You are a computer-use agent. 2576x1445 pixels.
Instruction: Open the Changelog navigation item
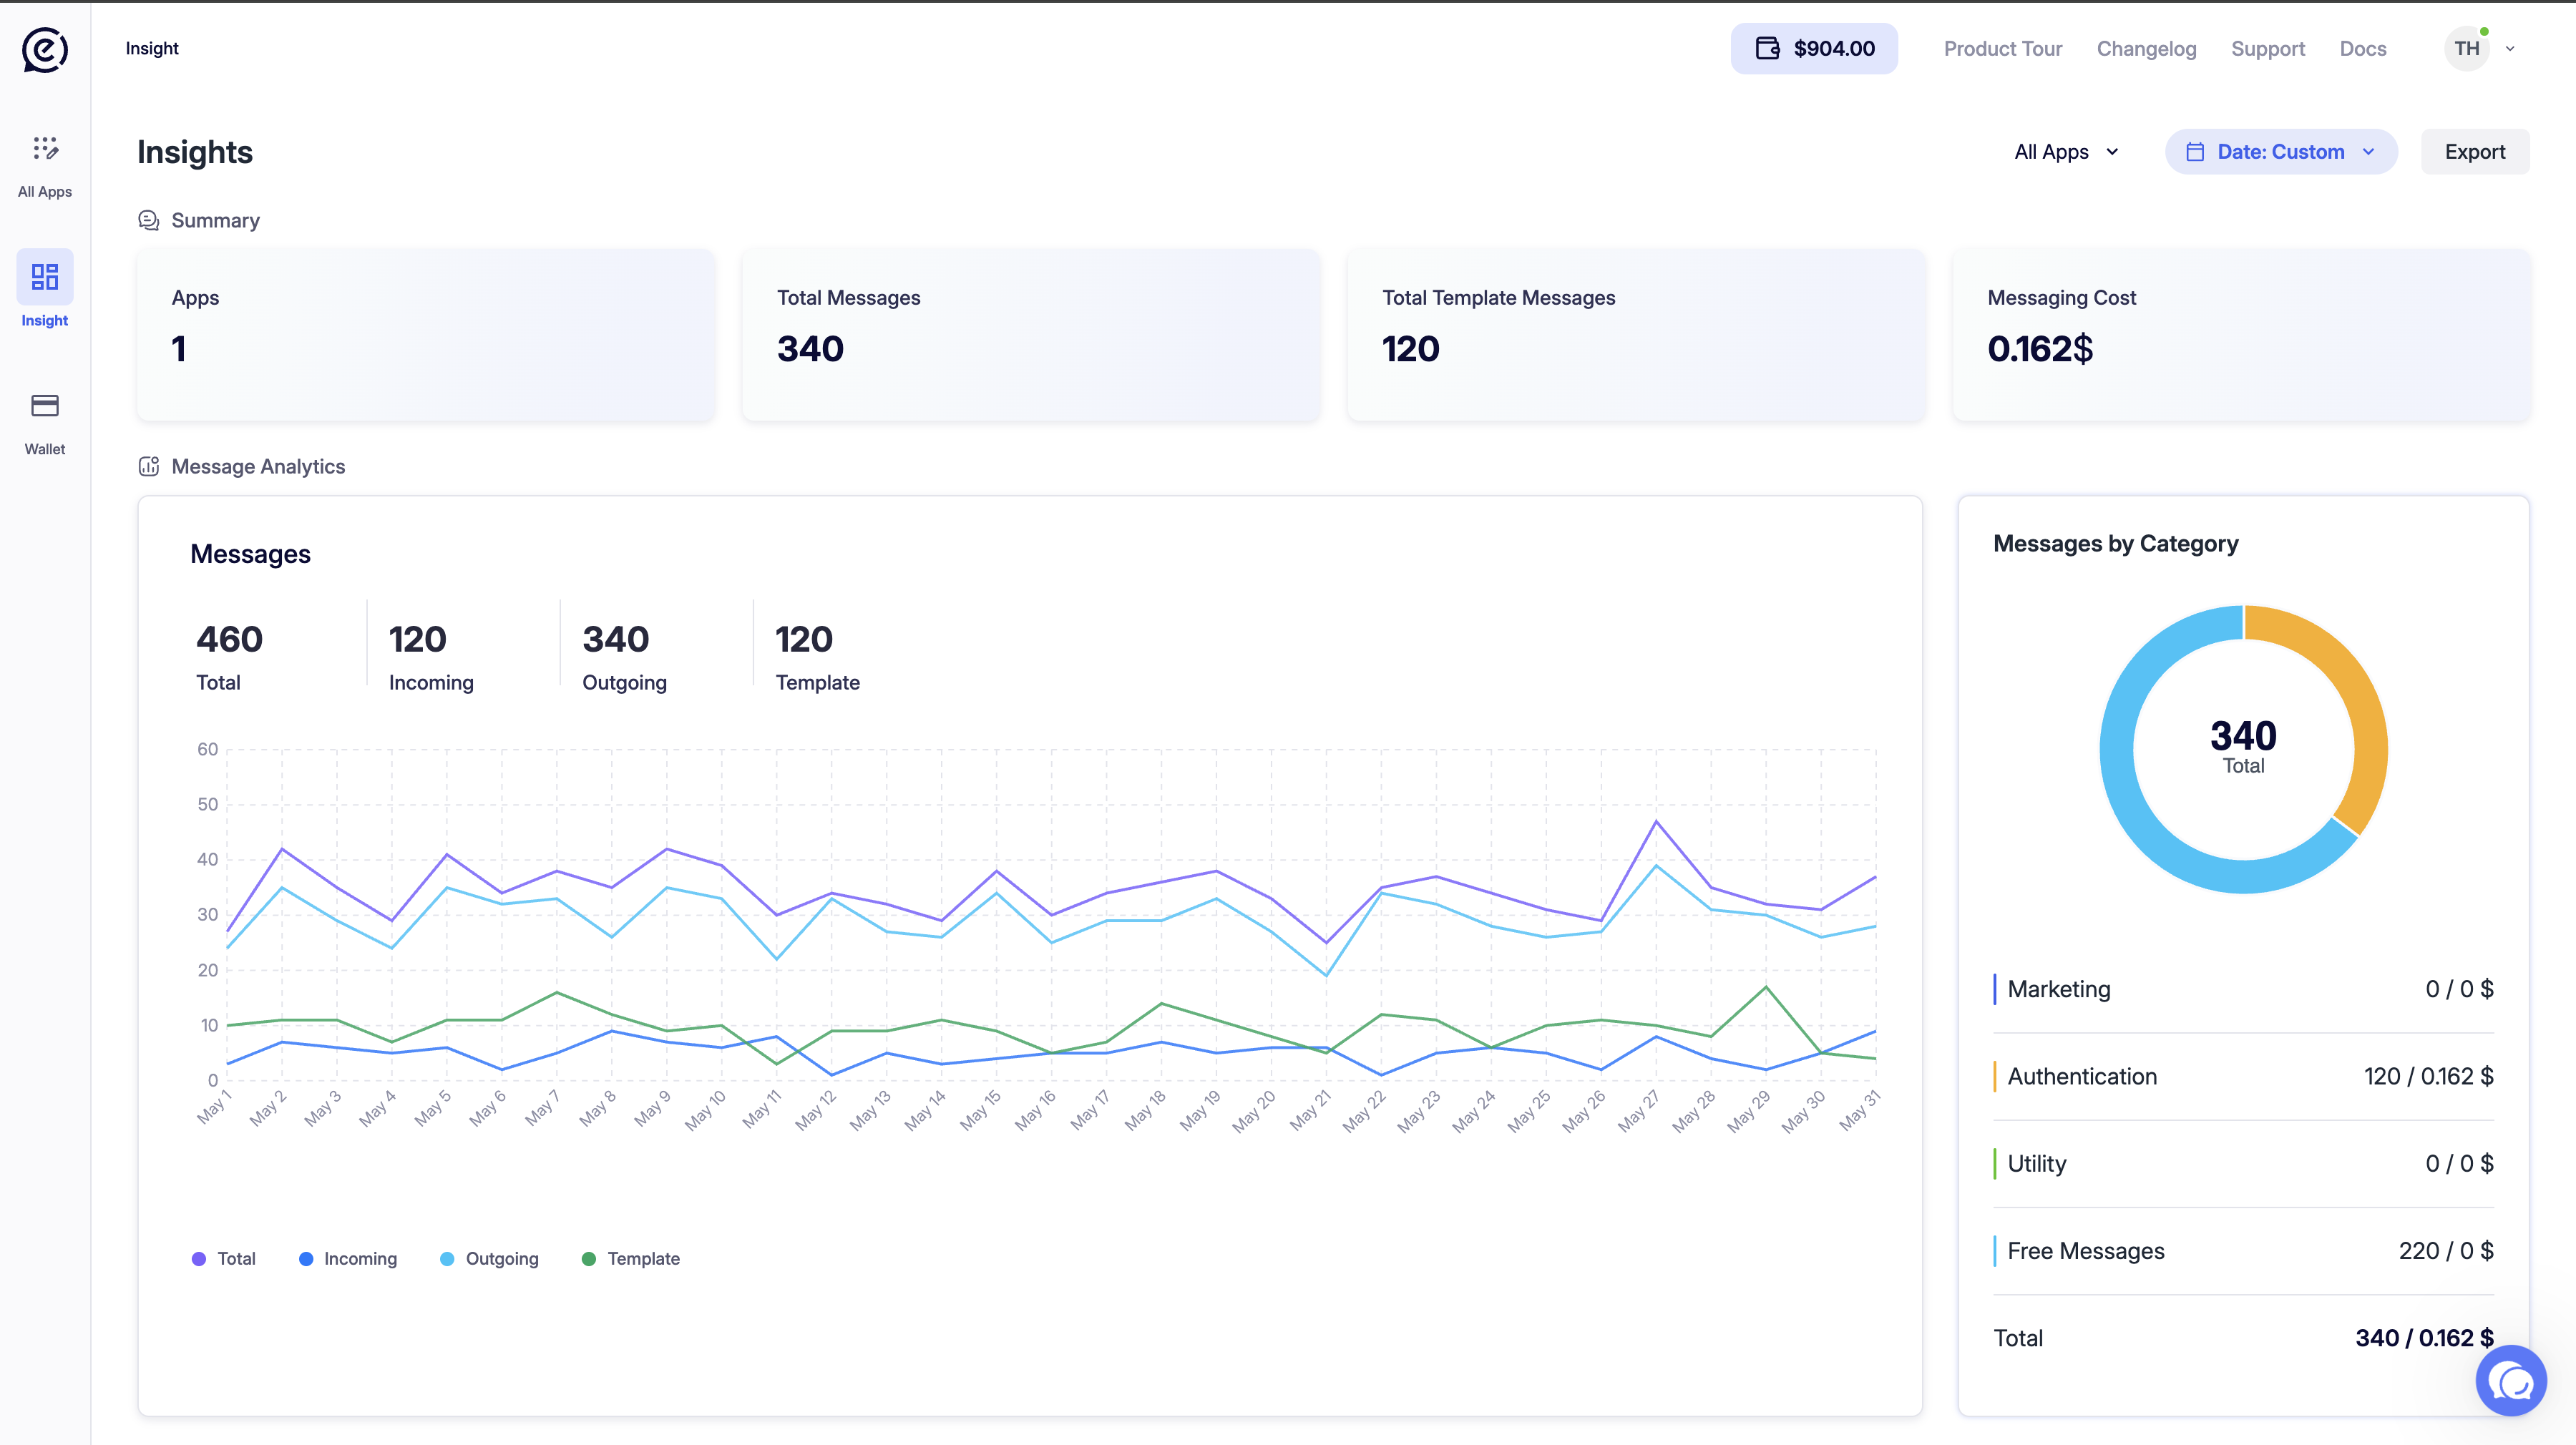click(x=2146, y=49)
